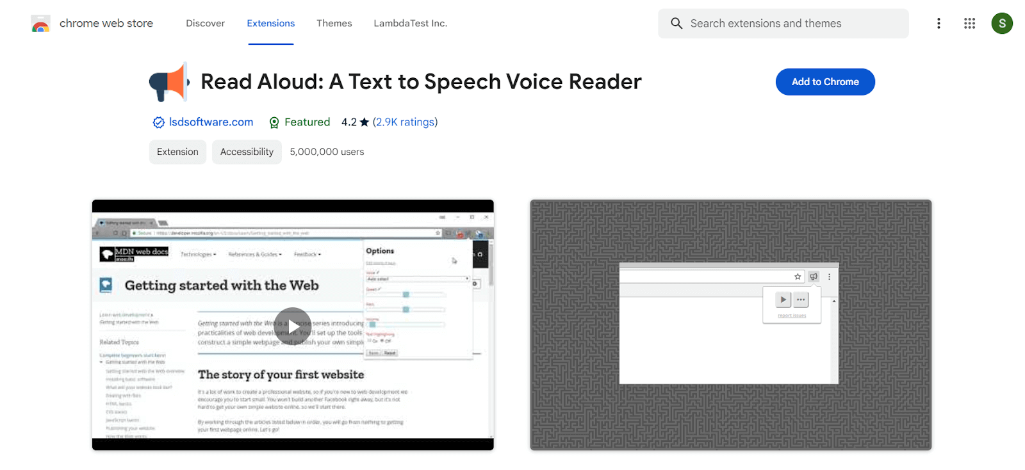Click the Chrome Web Store logo
Screen dimensions: 1025x470
[x=40, y=24]
